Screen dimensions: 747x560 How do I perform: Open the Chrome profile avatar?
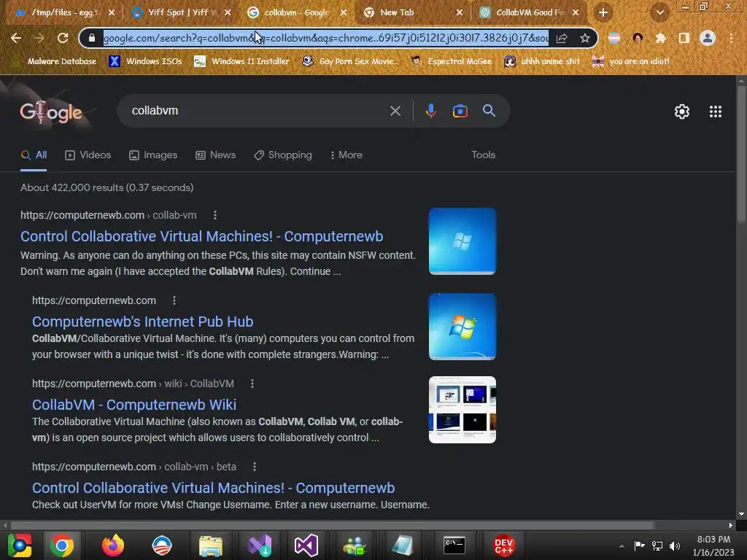(708, 38)
